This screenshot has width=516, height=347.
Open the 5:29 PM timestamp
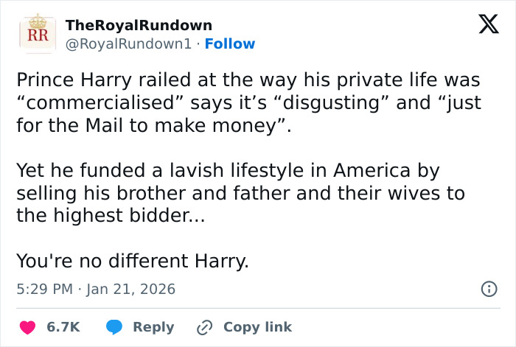[44, 289]
